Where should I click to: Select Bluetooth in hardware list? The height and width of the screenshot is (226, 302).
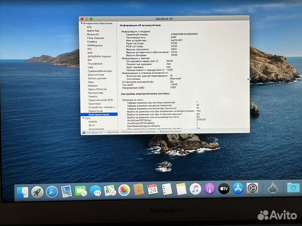click(93, 34)
